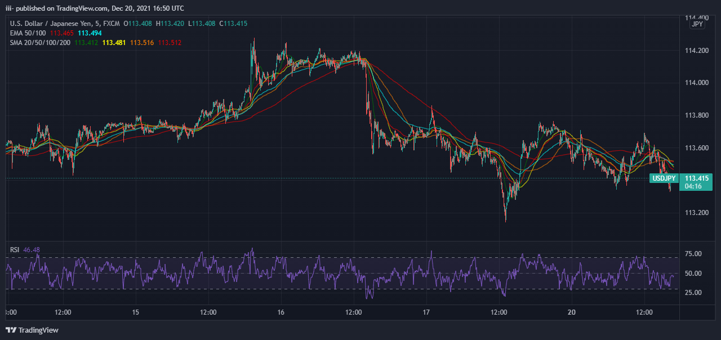
Task: Click the 113.600 price axis label
Action: 696,148
